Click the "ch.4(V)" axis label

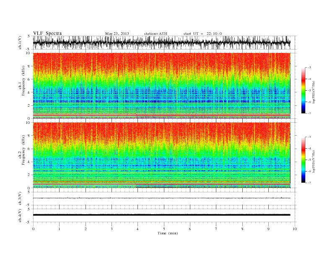click(20, 215)
